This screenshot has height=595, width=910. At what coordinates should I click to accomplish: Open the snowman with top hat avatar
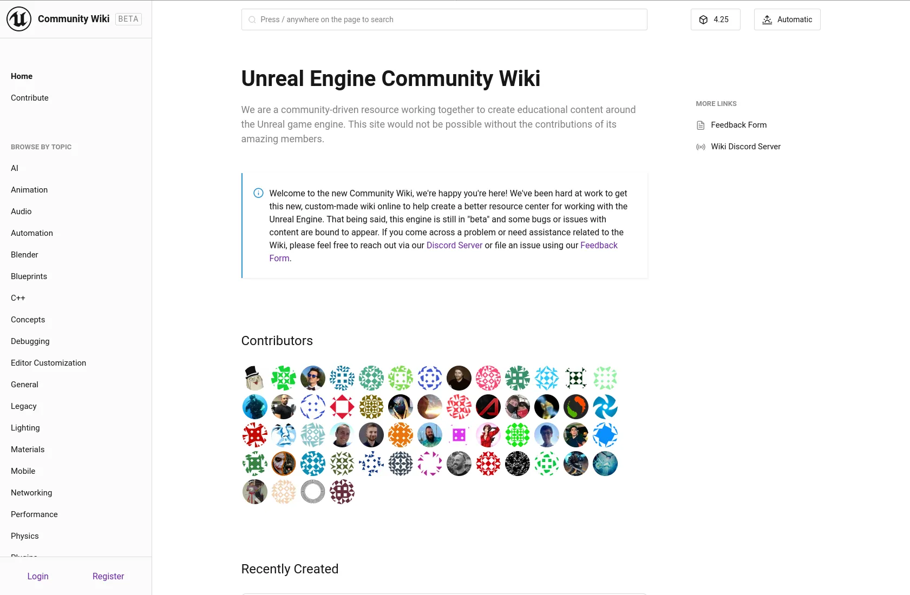[254, 378]
